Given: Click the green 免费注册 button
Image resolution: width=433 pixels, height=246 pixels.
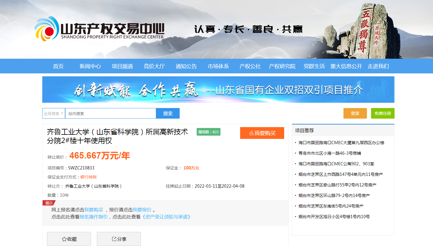Looking at the screenshot, I should coord(383,113).
